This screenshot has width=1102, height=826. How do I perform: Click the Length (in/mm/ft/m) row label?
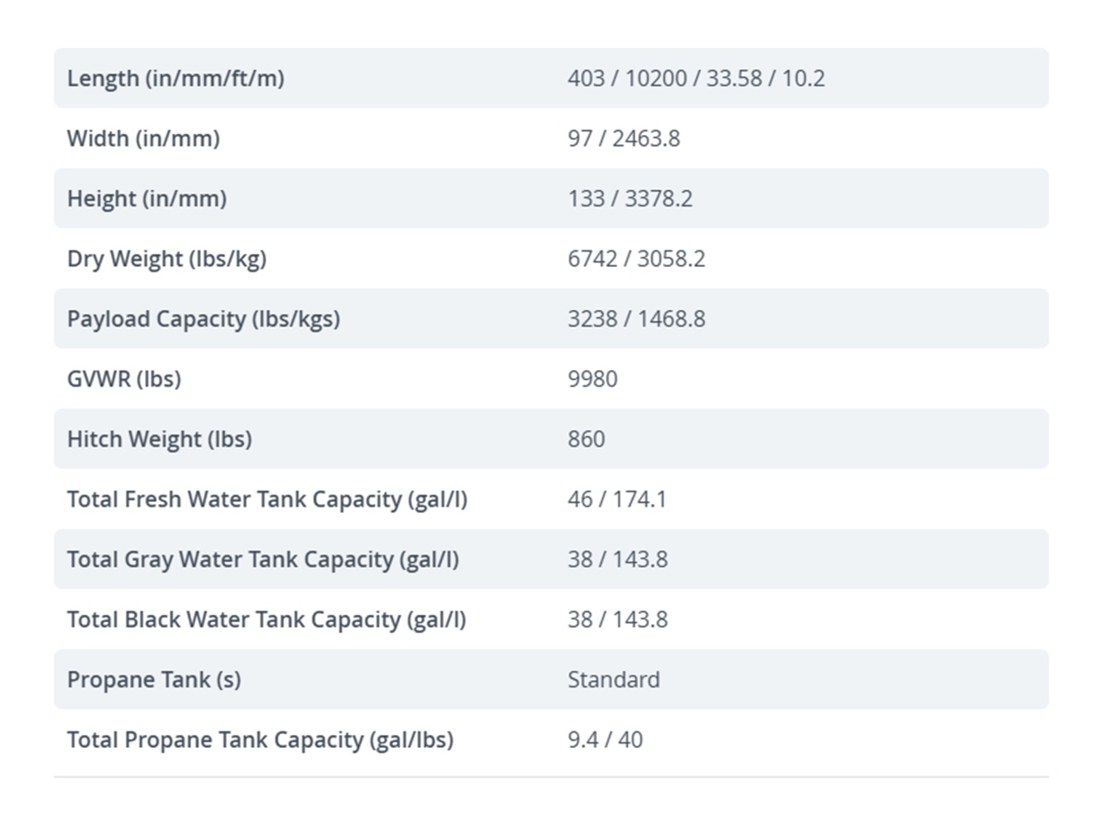point(175,79)
